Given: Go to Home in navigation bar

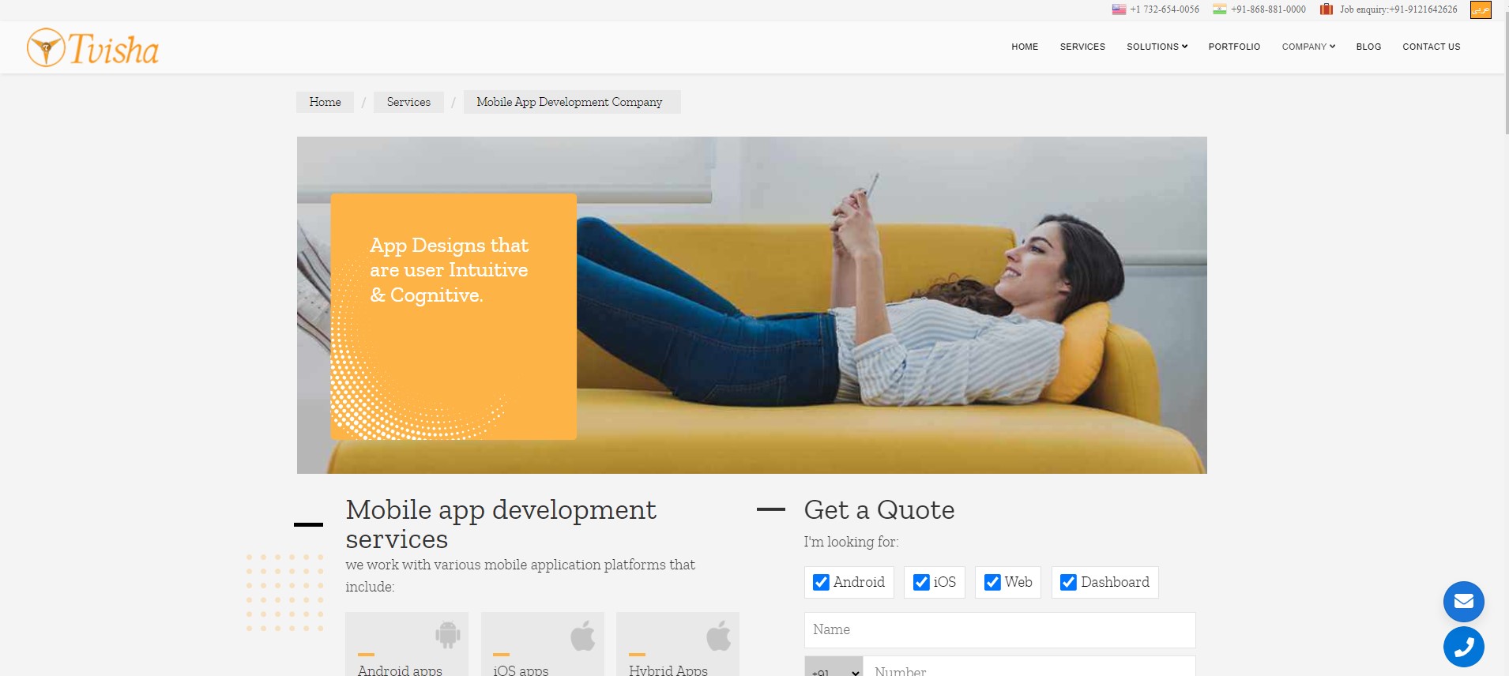Looking at the screenshot, I should 1025,47.
